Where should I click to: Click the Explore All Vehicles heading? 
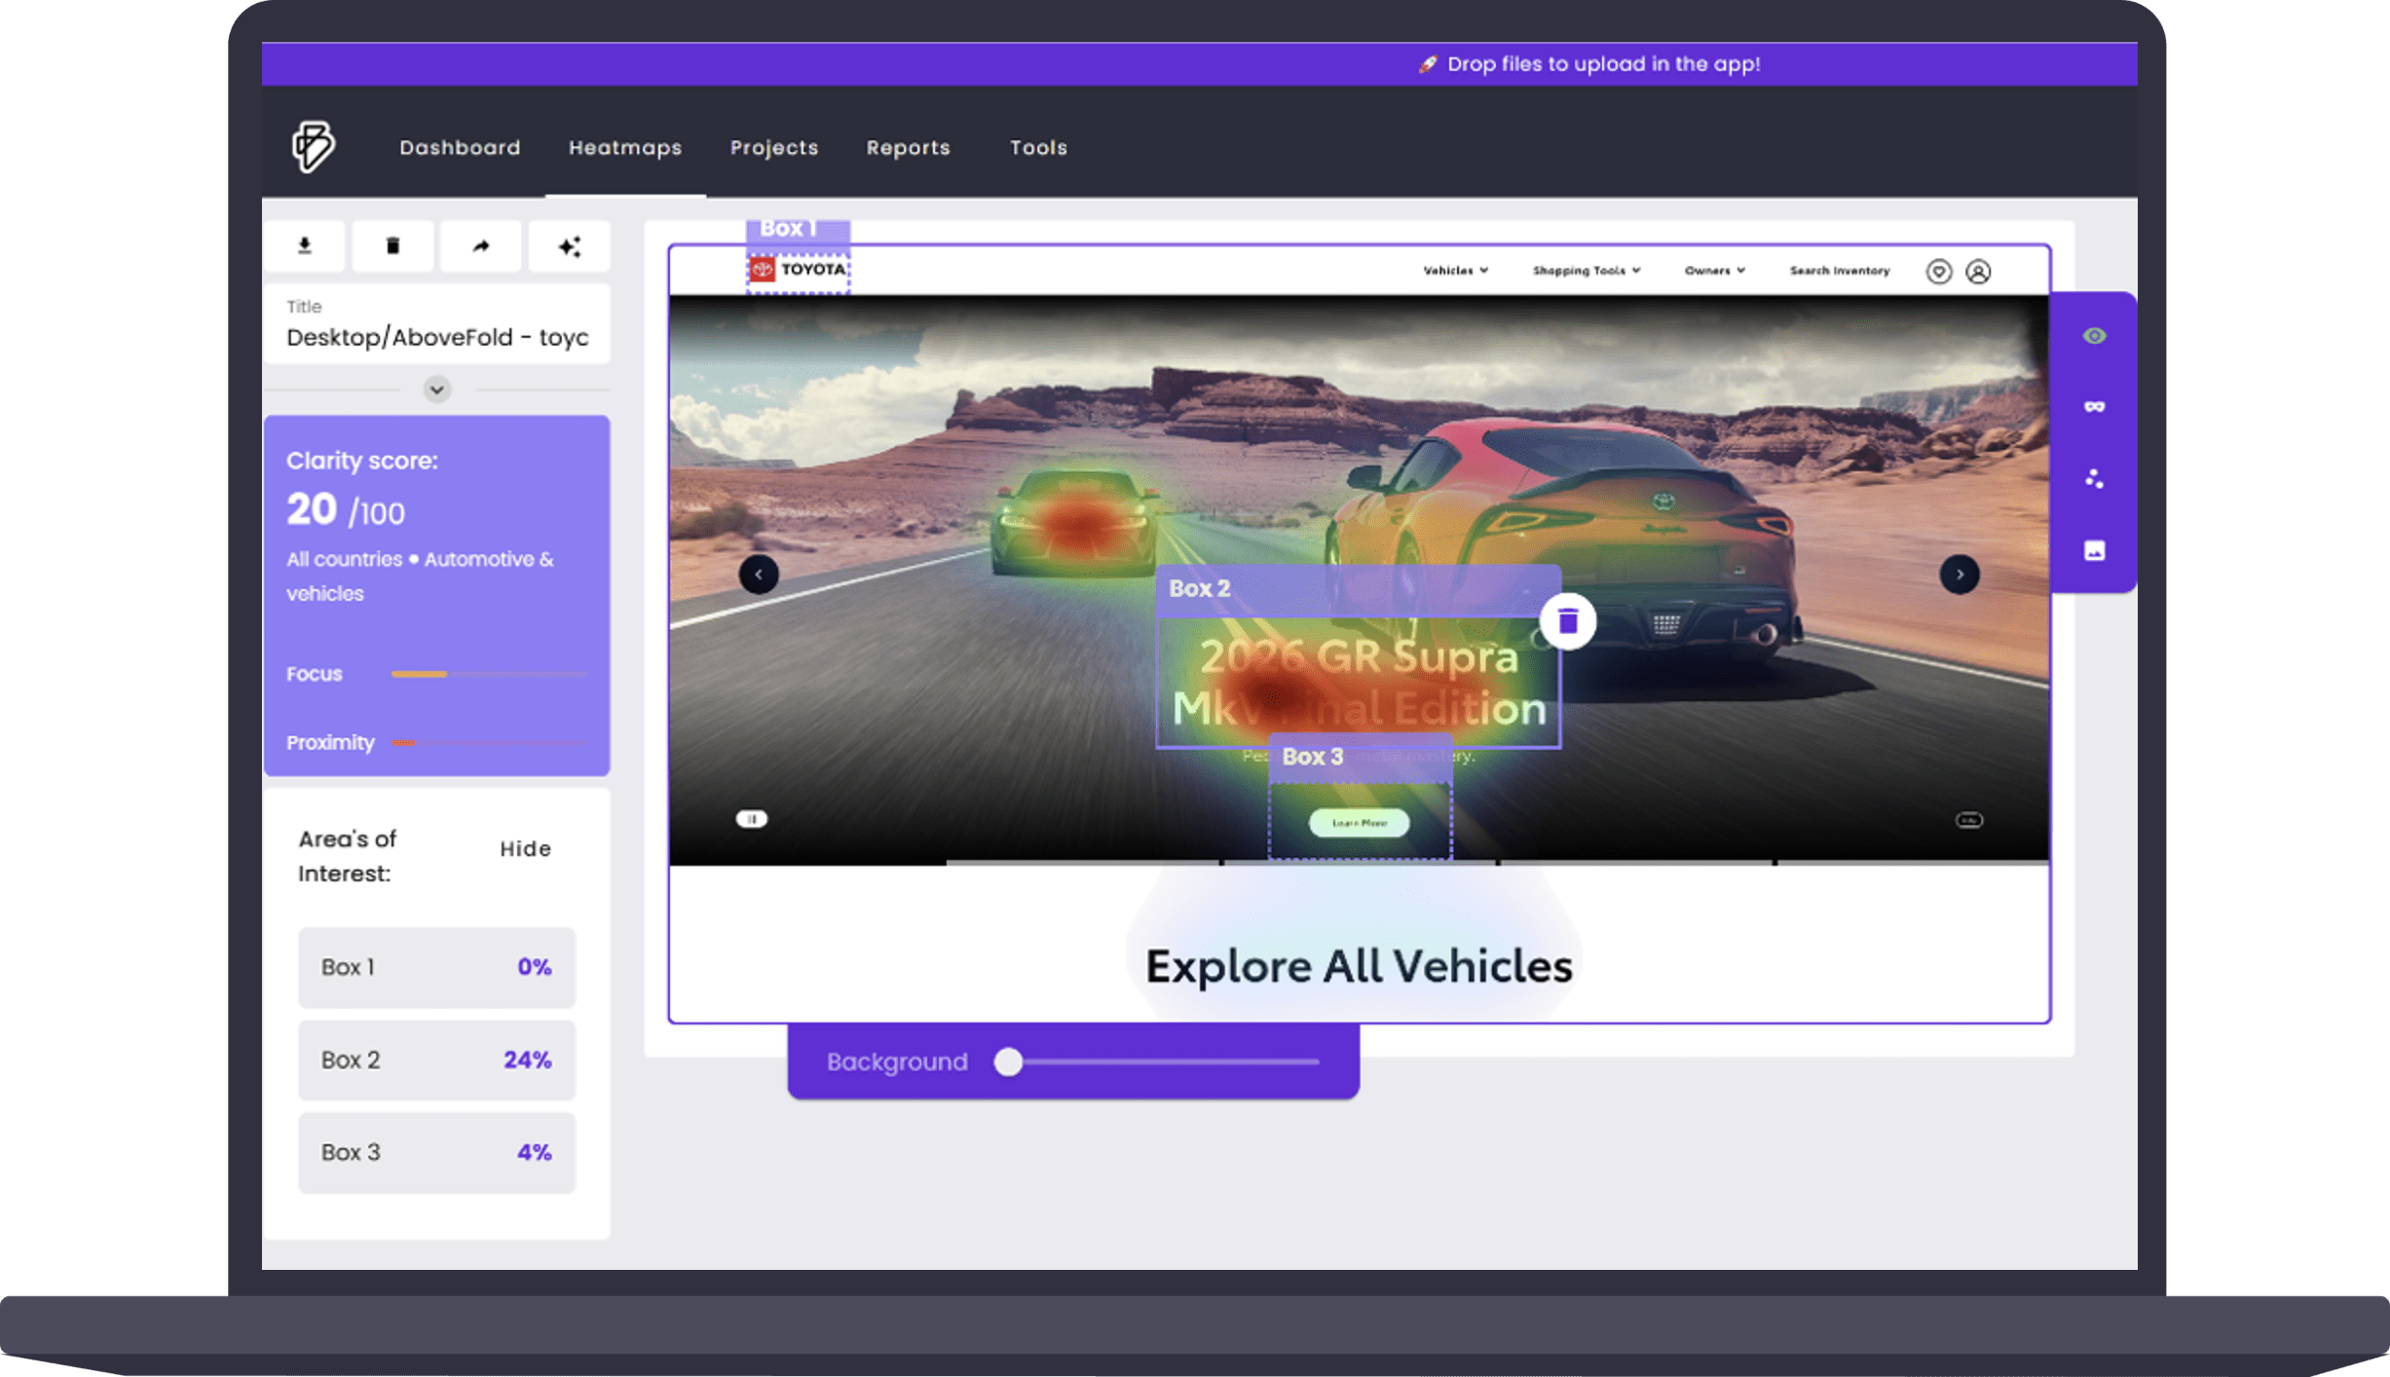point(1359,966)
